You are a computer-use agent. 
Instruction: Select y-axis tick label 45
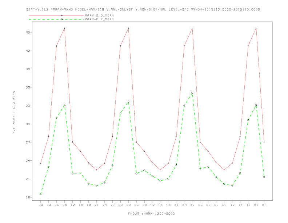pos(28,32)
